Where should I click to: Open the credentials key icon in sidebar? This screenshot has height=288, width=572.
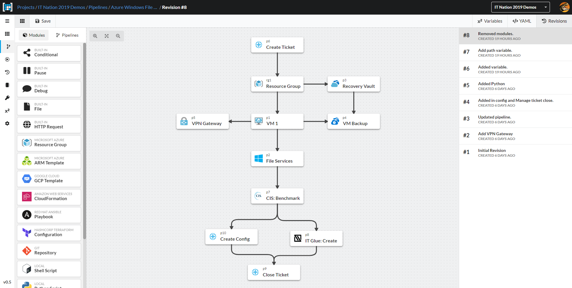pos(7,98)
